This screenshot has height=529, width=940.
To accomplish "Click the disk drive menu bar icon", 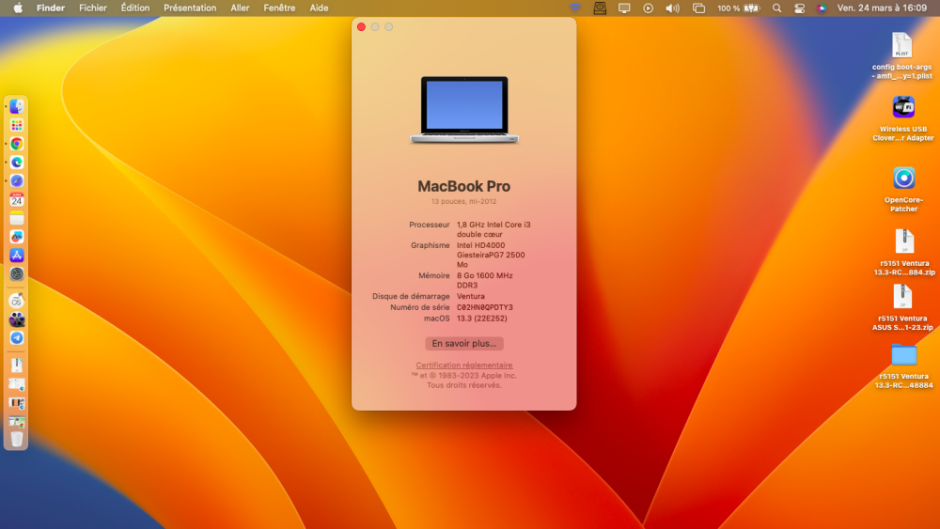I will click(x=600, y=8).
